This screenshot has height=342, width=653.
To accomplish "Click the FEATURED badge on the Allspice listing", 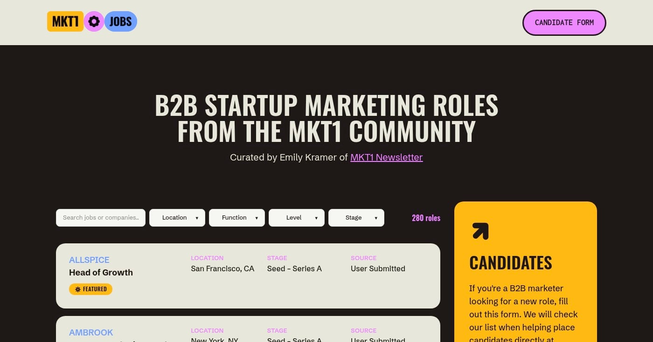I will click(x=90, y=289).
